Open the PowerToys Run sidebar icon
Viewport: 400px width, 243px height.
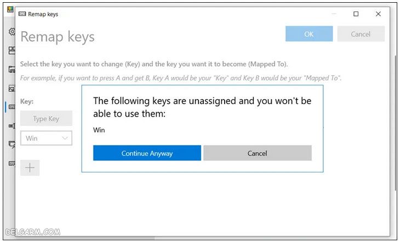point(12,144)
